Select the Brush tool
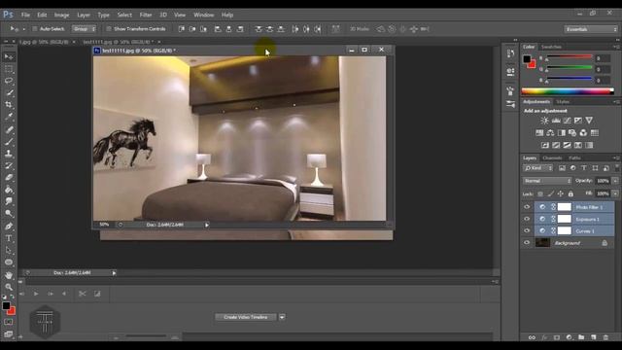The width and height of the screenshot is (622, 350). 9,142
